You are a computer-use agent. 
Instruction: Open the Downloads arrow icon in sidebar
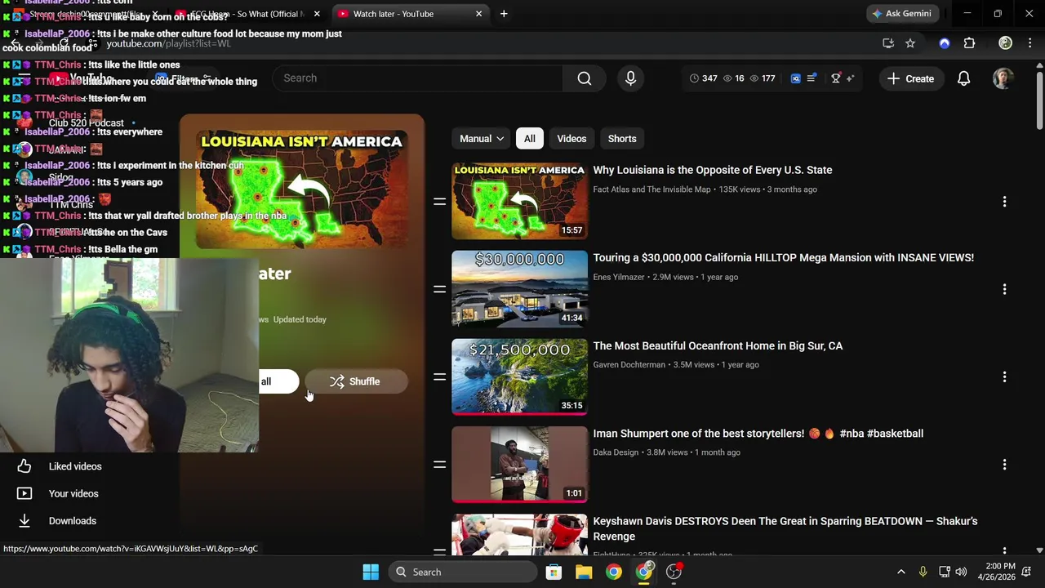click(x=24, y=520)
